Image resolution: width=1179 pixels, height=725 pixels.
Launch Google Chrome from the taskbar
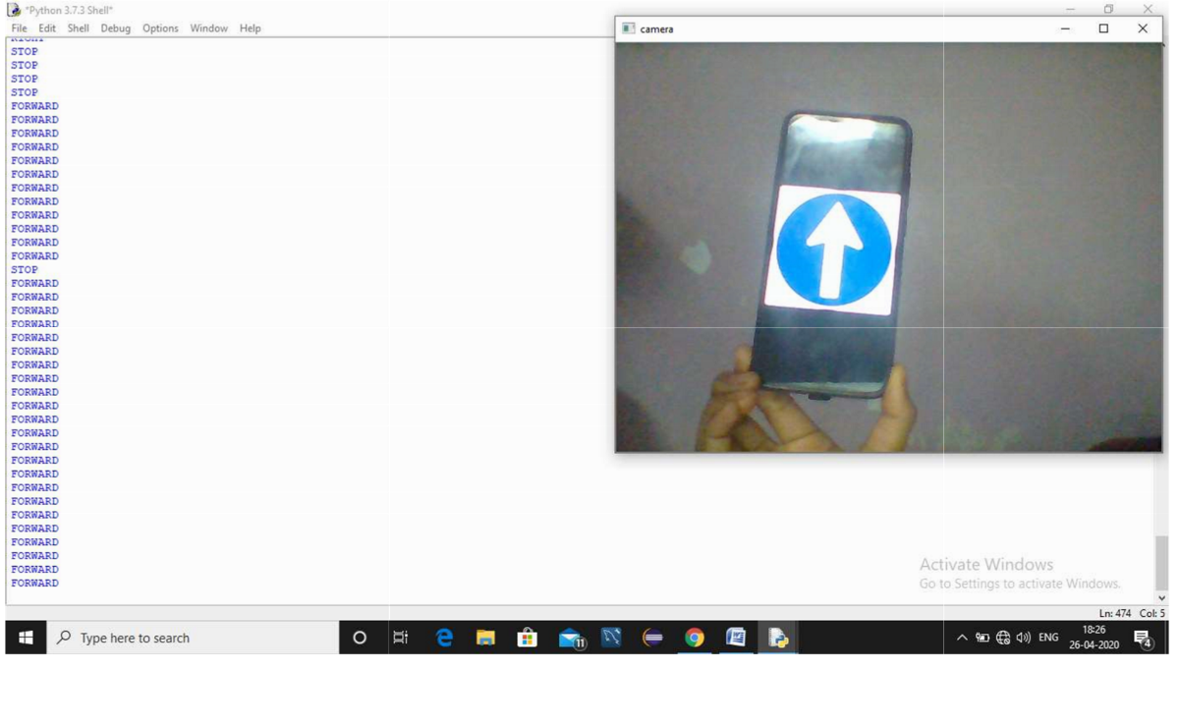695,638
